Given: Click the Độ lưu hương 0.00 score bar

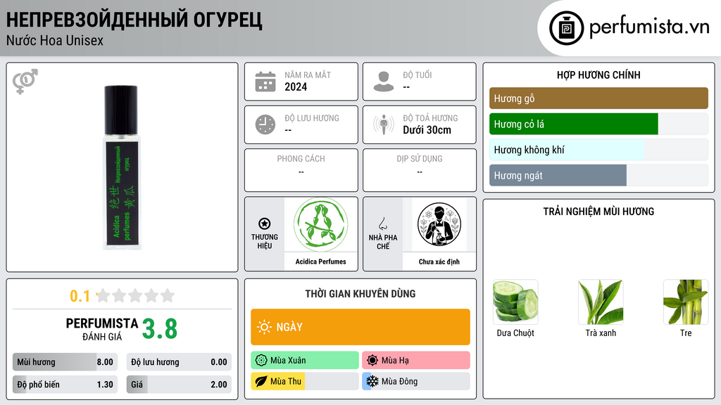Looking at the screenshot, I should point(179,362).
